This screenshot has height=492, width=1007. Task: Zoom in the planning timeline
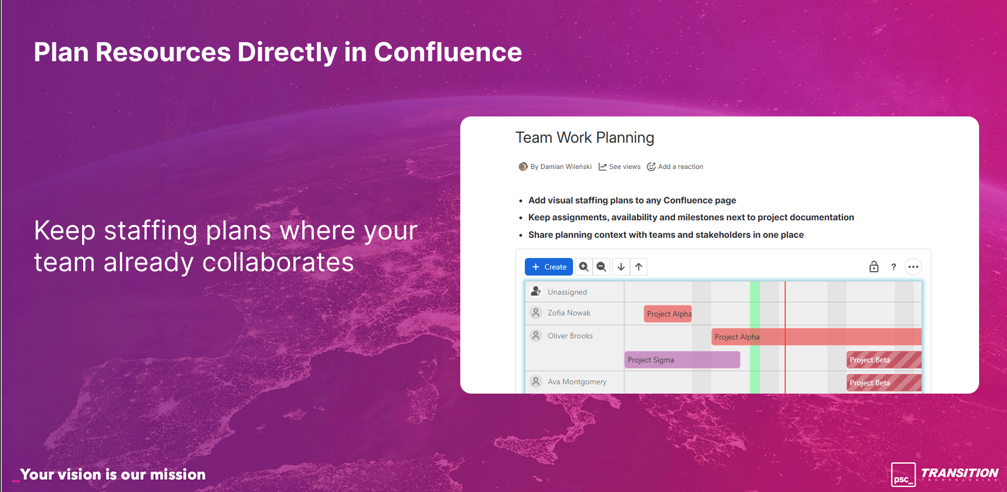(584, 267)
